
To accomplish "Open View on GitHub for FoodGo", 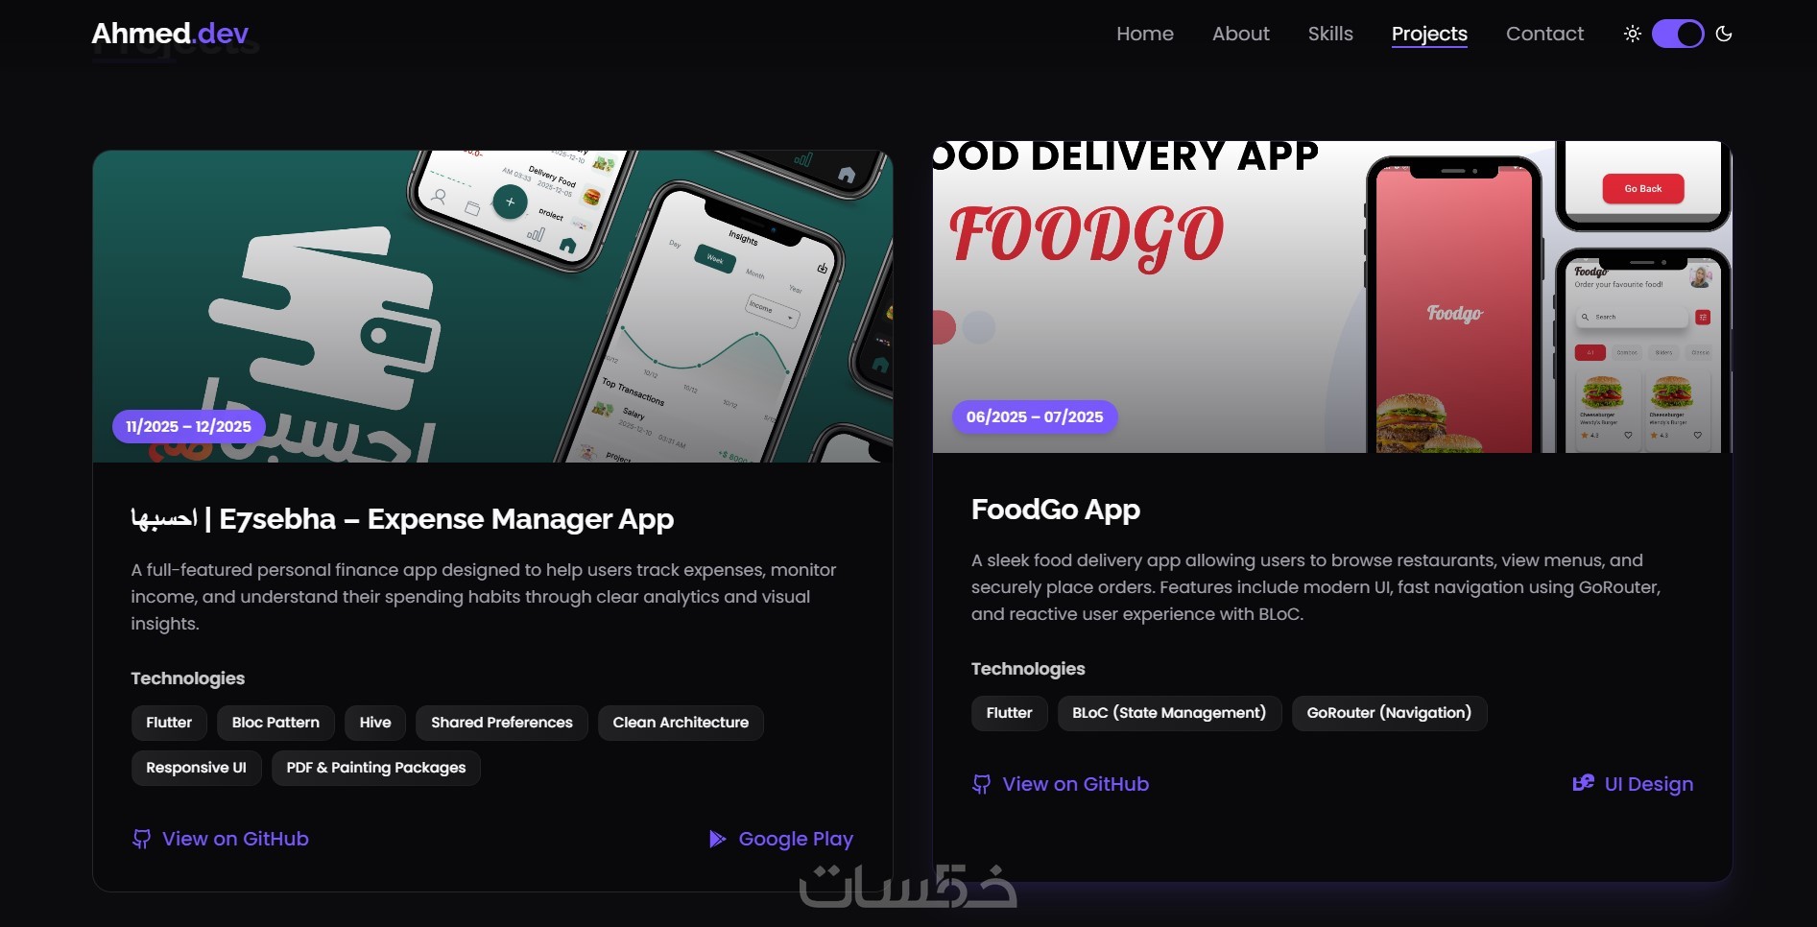I will pyautogui.click(x=1075, y=784).
